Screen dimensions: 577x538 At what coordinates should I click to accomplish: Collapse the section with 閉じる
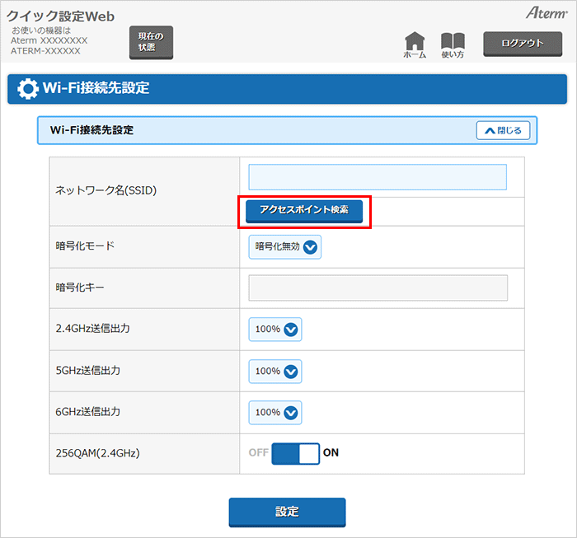(502, 130)
